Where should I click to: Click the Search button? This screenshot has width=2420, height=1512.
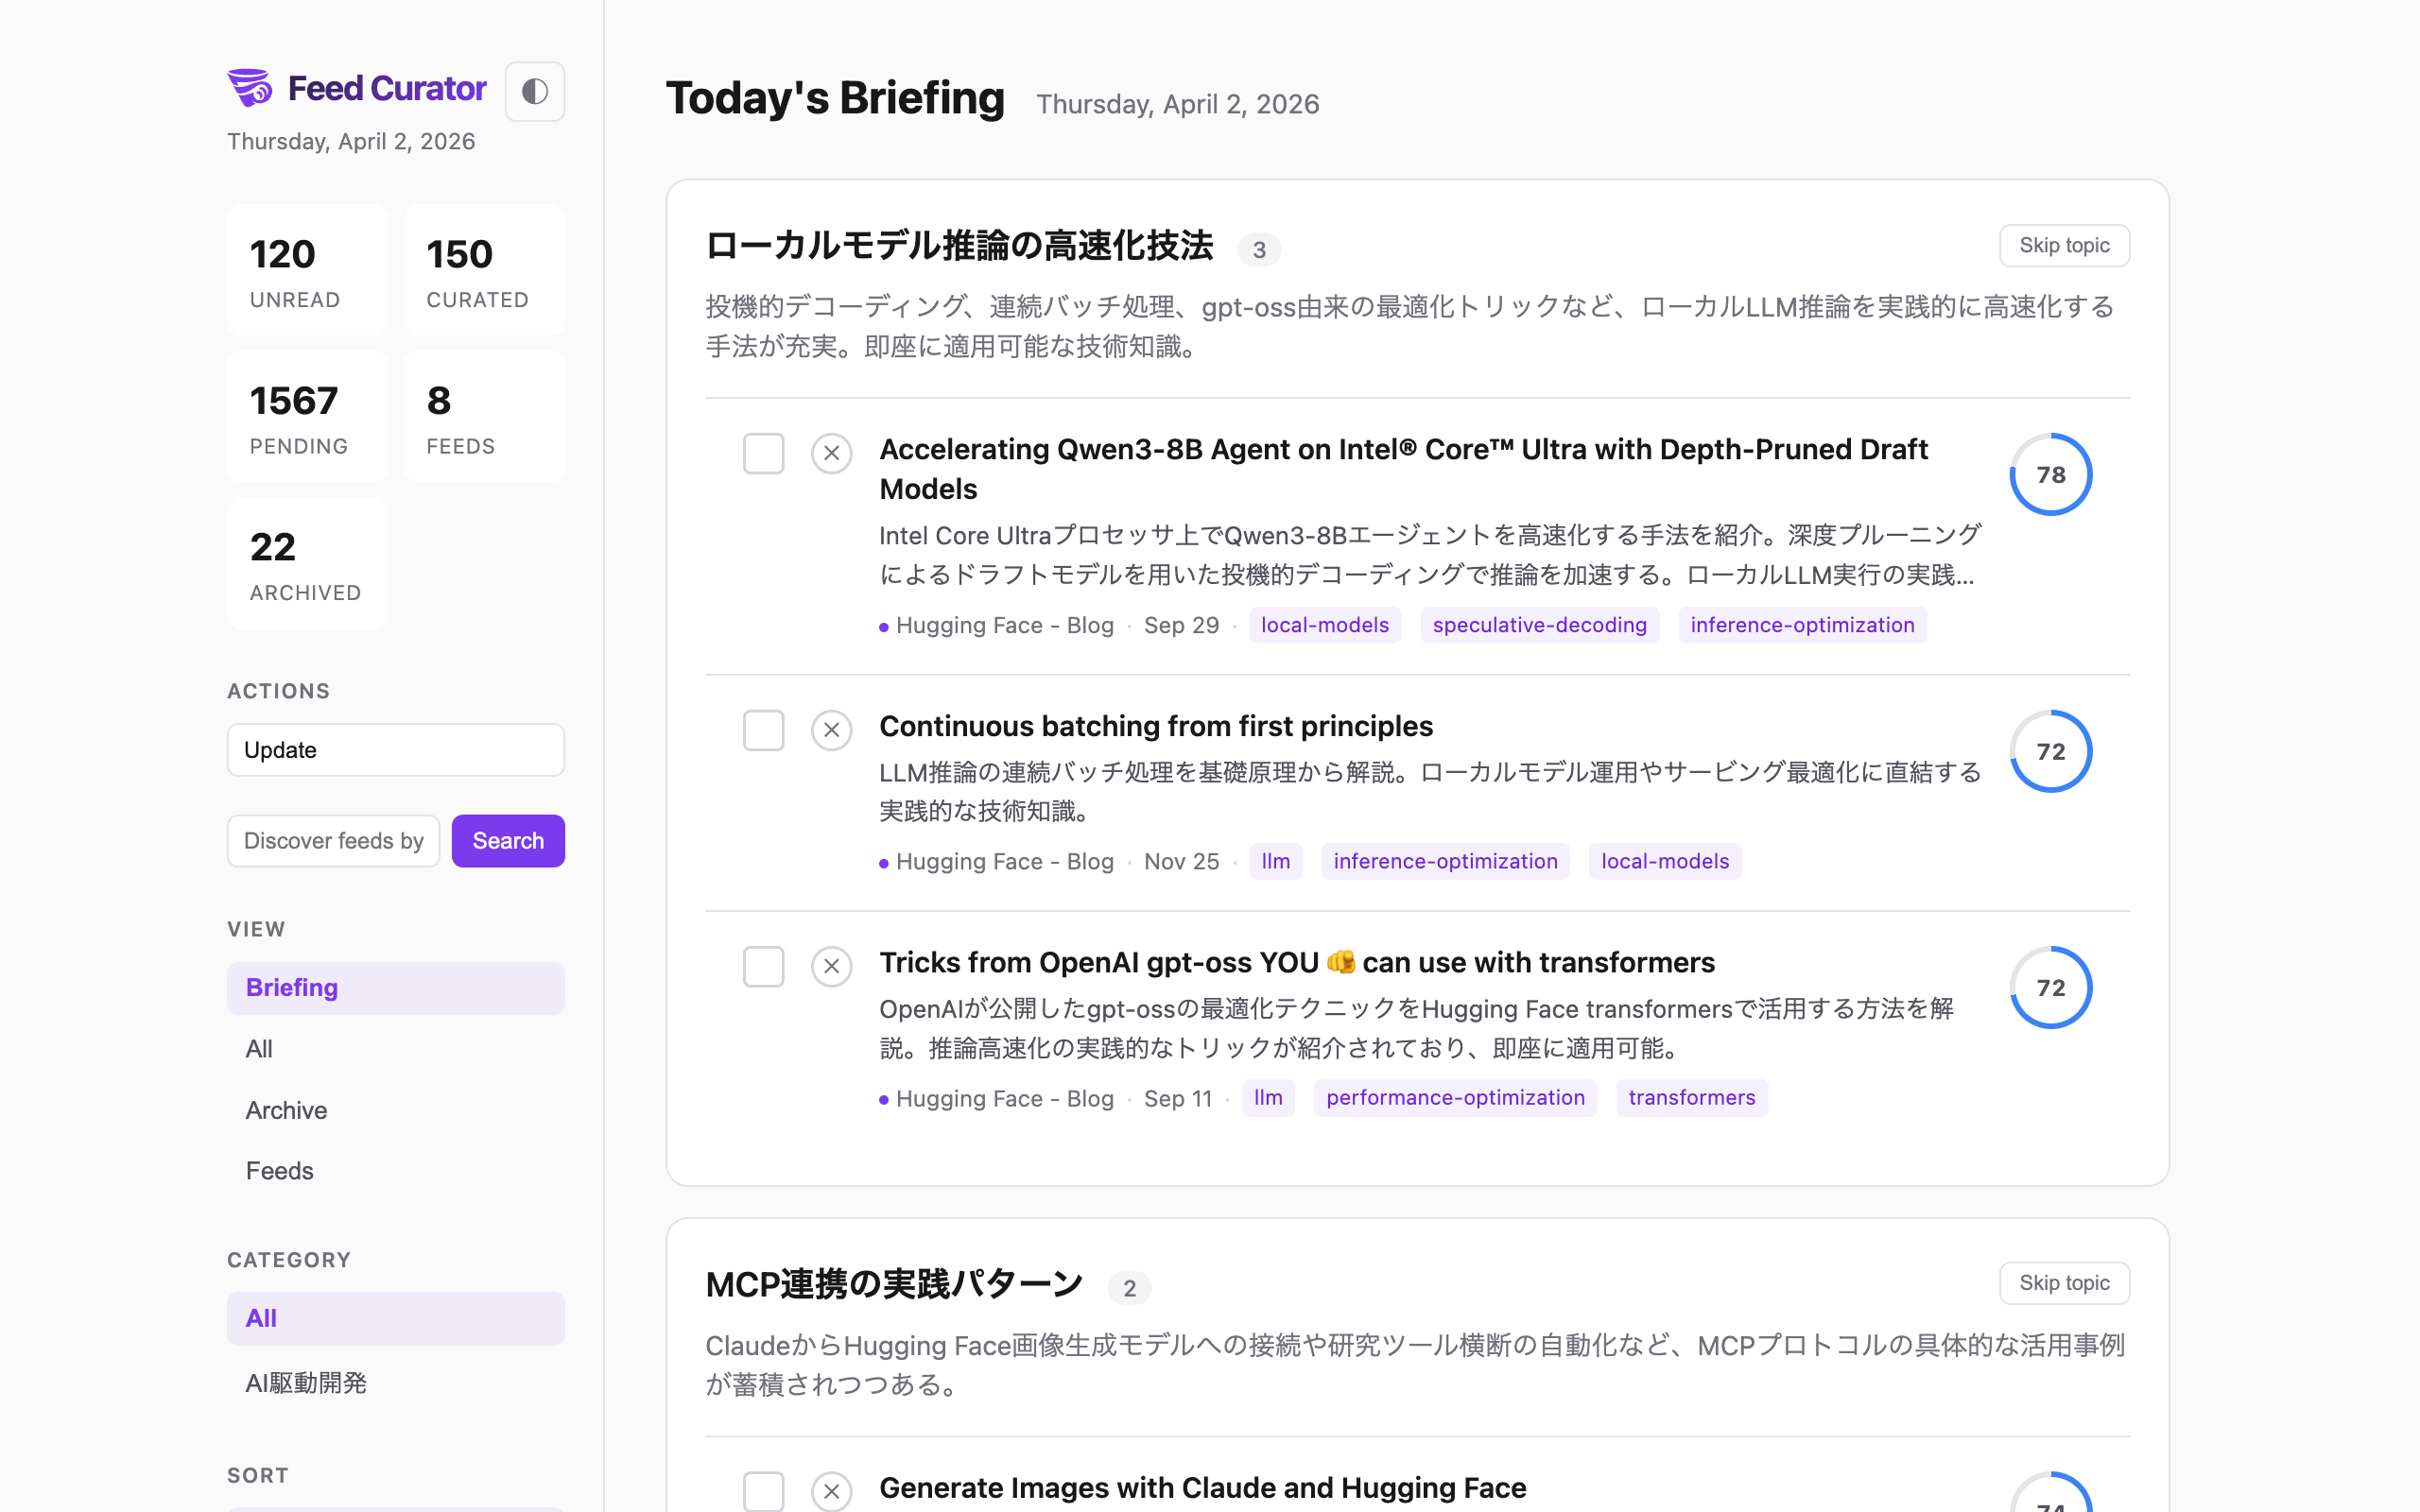(x=508, y=840)
